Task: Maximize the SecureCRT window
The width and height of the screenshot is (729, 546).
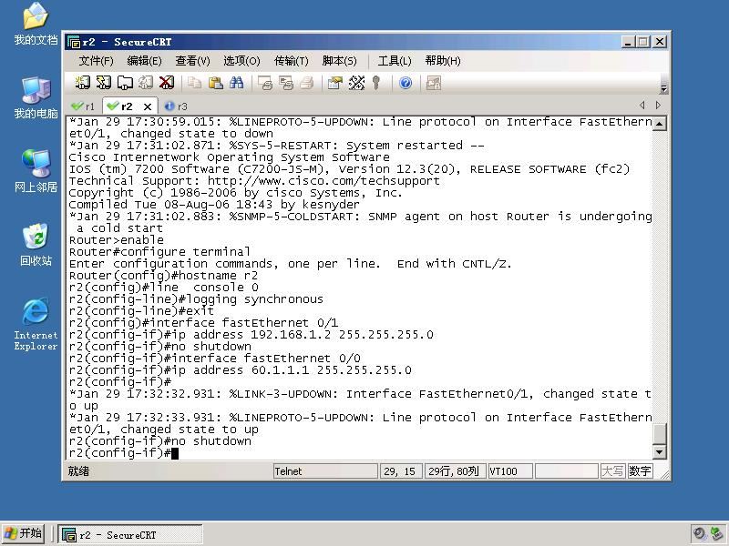Action: 643,42
